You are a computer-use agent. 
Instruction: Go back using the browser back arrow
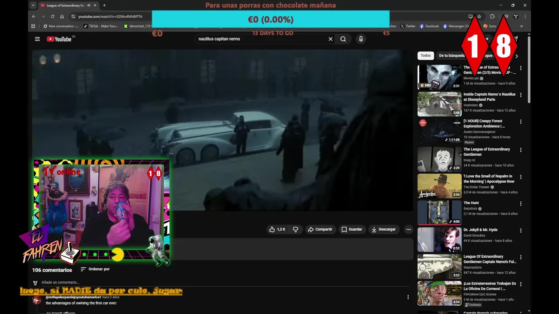(x=34, y=17)
